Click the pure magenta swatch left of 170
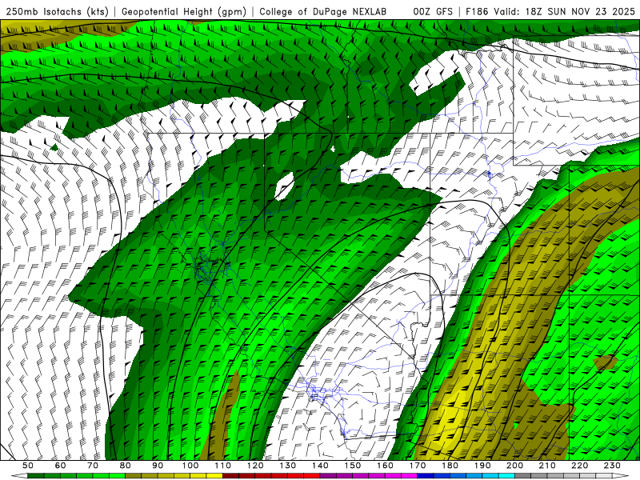Screen dimensions: 640x480 410,476
